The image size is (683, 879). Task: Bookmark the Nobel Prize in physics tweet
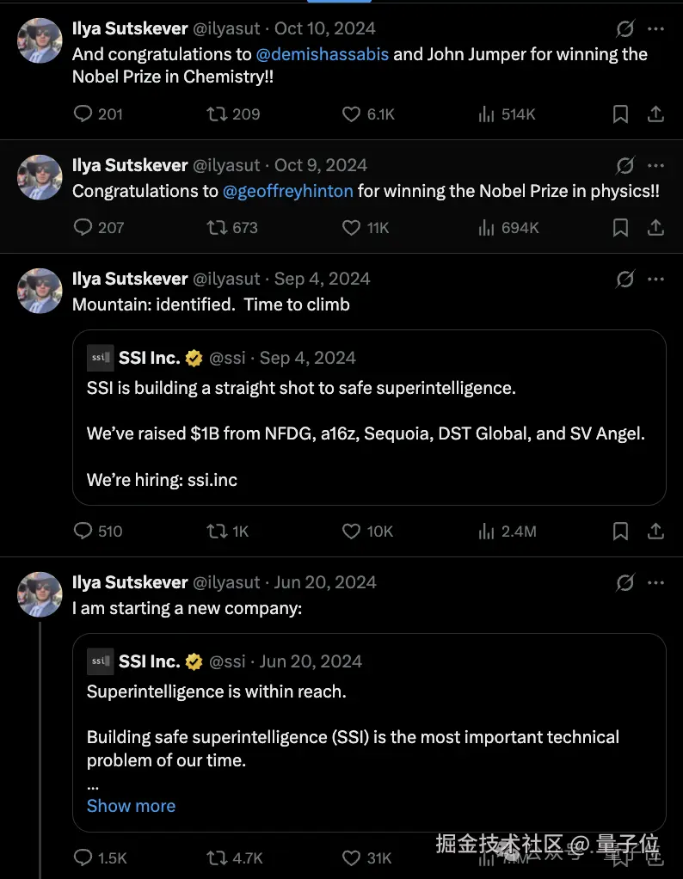tap(620, 227)
